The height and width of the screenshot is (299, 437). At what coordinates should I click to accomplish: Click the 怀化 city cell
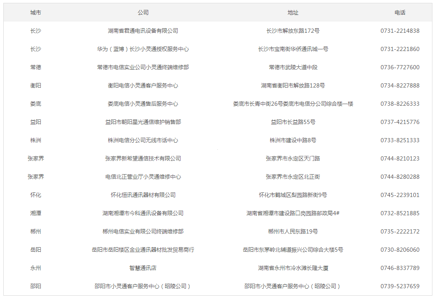pyautogui.click(x=36, y=195)
